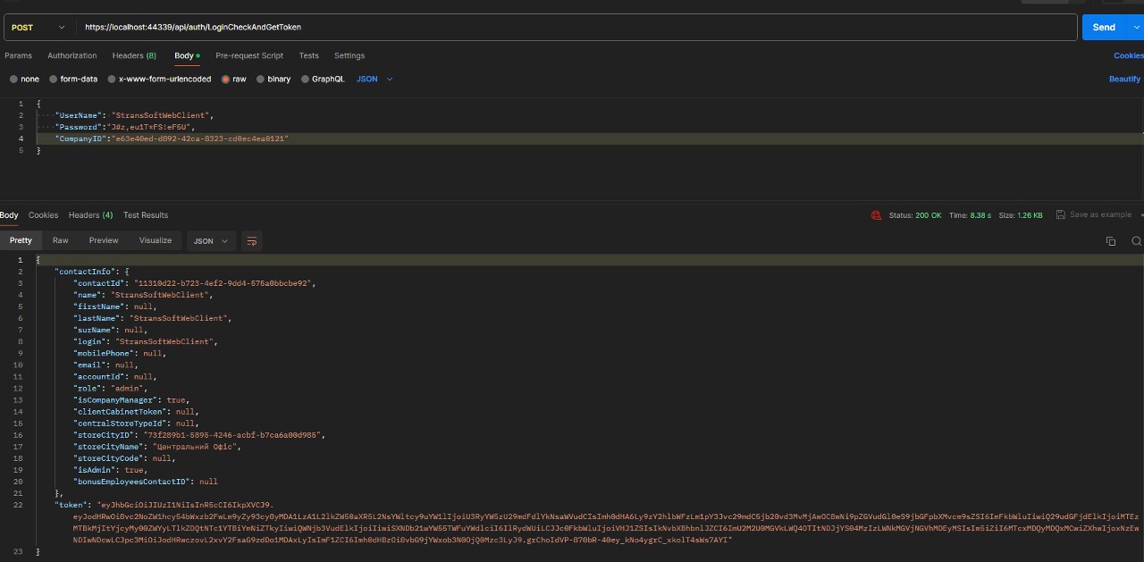The image size is (1144, 562).
Task: Toggle line wrap icon next to JSON format
Action: click(252, 241)
